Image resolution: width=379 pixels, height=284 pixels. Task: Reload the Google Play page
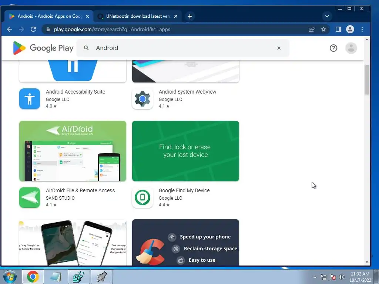[x=33, y=30]
